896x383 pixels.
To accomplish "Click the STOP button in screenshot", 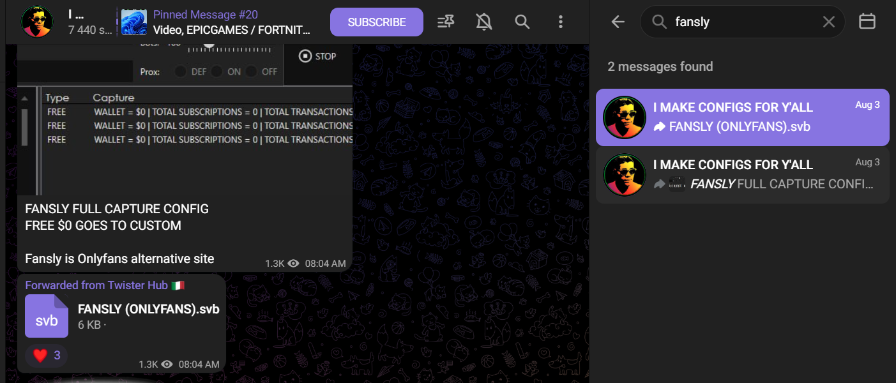I will point(317,56).
